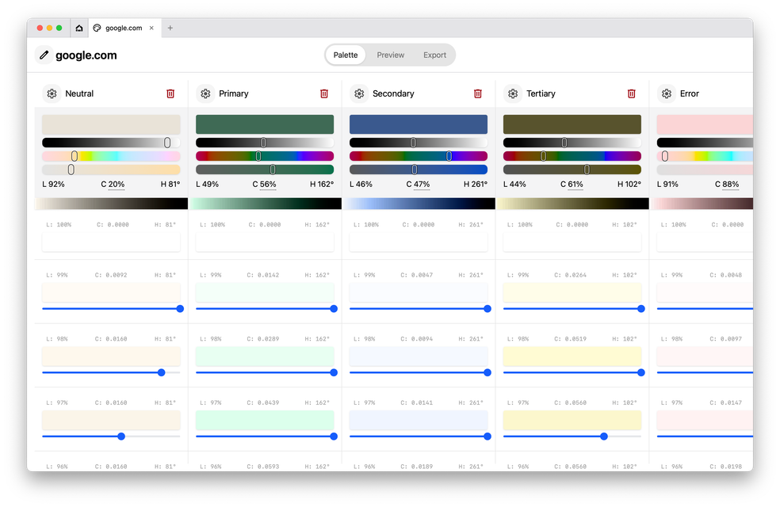Screen dimensions: 780x507
Task: Switch to the Preview tab
Action: (x=390, y=55)
